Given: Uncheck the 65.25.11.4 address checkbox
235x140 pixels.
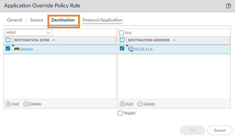Looking at the screenshot, I should tap(122, 49).
